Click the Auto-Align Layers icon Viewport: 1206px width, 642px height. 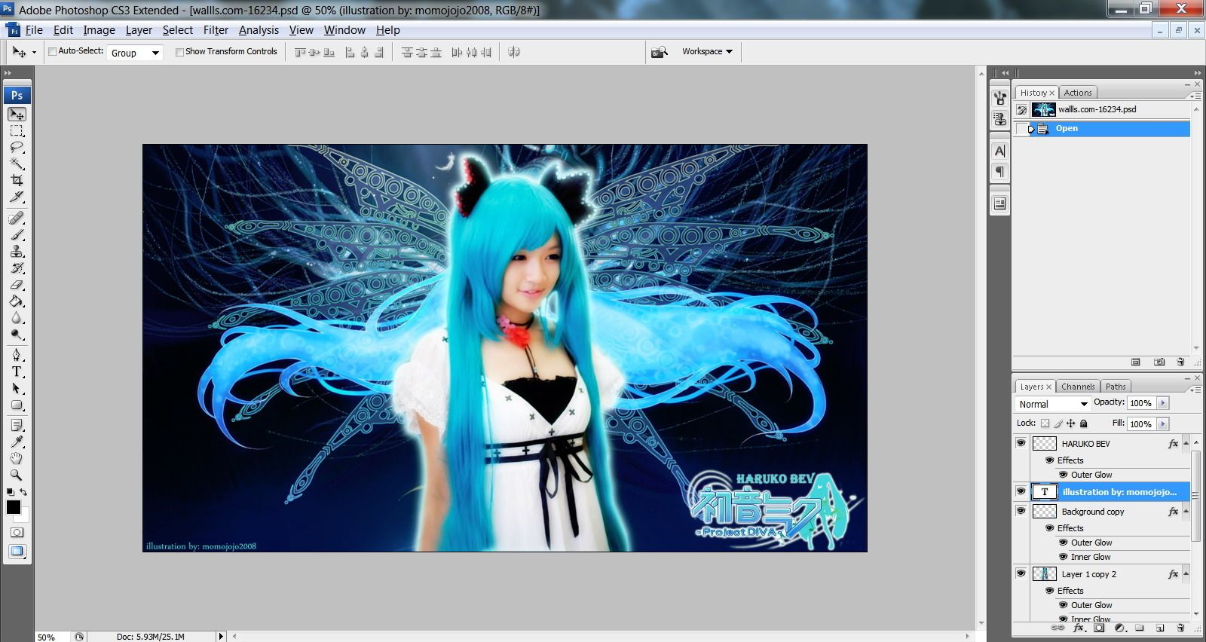[x=514, y=52]
